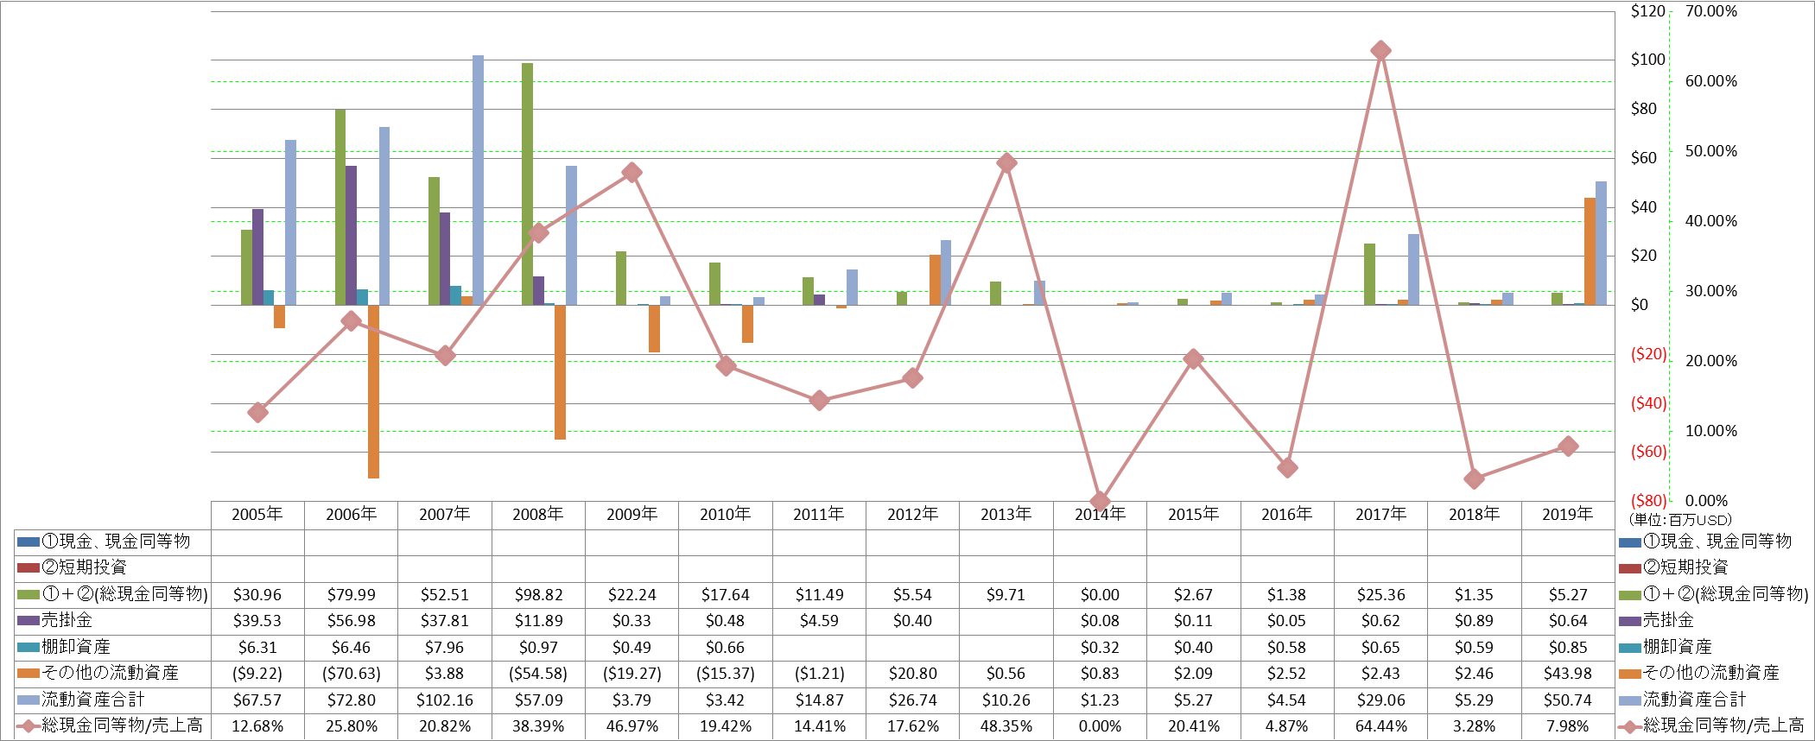The width and height of the screenshot is (1815, 741).
Task: Click the $56.98 cell in 売掛金 row
Action: tap(352, 621)
